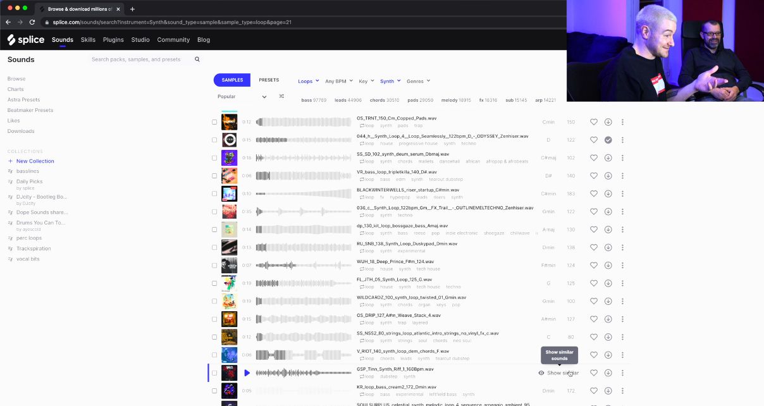Download the SS_SD_102_synth_deum_serum sample
Viewport: 764px width, 406px height.
tap(608, 158)
